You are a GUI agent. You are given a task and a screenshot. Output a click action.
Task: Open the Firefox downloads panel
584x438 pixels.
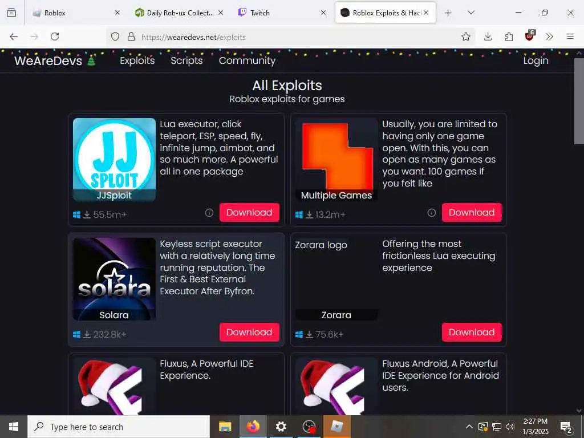tap(488, 36)
